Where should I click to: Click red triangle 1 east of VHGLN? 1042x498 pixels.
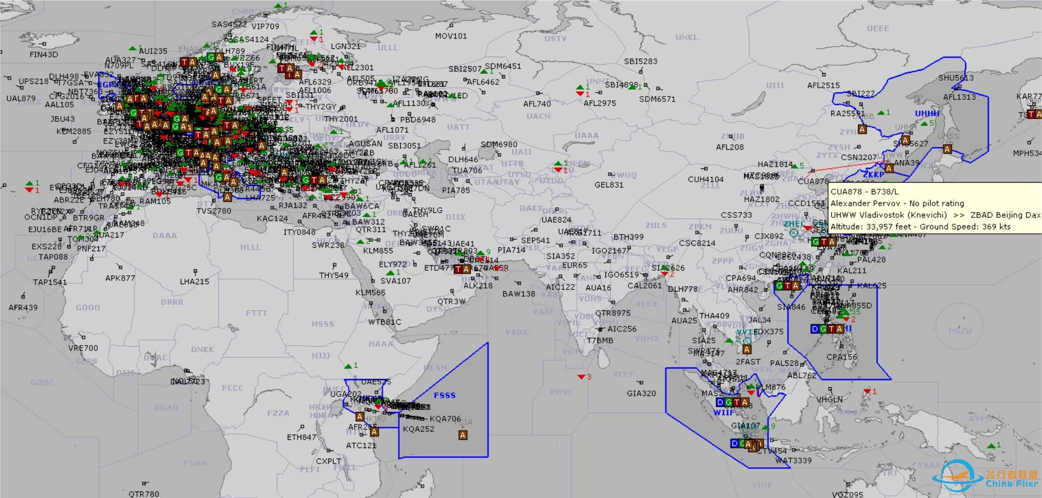[867, 391]
